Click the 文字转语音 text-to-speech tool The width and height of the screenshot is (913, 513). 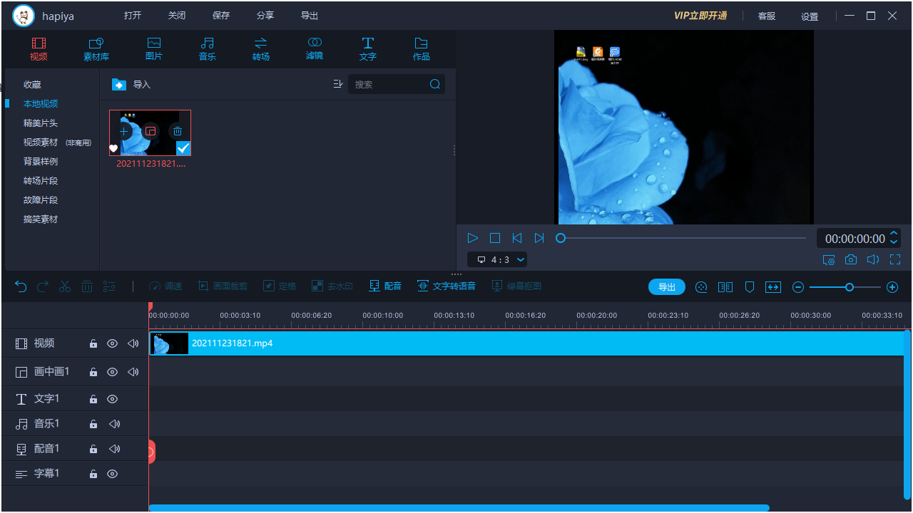pyautogui.click(x=447, y=286)
